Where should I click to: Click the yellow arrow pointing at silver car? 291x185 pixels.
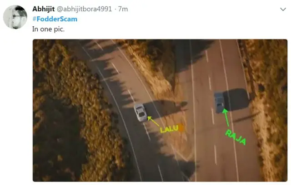pos(153,121)
